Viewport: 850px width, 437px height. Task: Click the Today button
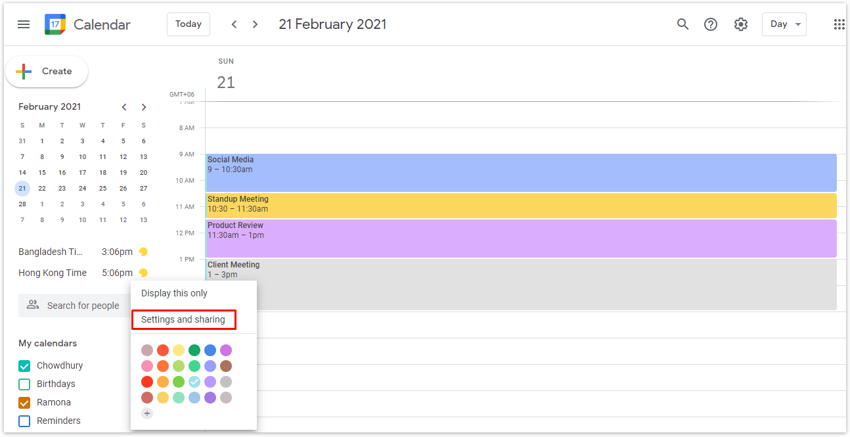tap(188, 24)
